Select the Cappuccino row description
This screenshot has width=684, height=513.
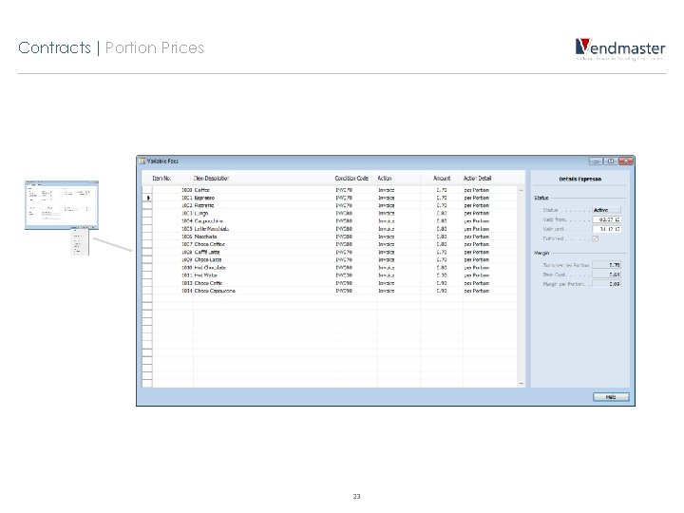point(208,221)
